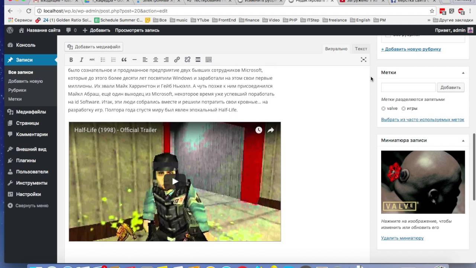Insert a bulleted list
The width and height of the screenshot is (476, 268).
click(x=103, y=60)
